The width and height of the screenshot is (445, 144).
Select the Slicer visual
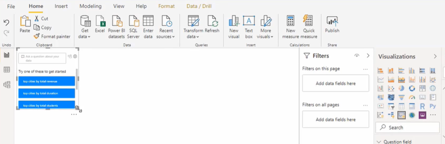(391, 106)
